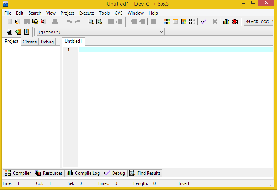Toggle a bookmark with green plus icon
The image size is (277, 190).
pyautogui.click(x=18, y=32)
